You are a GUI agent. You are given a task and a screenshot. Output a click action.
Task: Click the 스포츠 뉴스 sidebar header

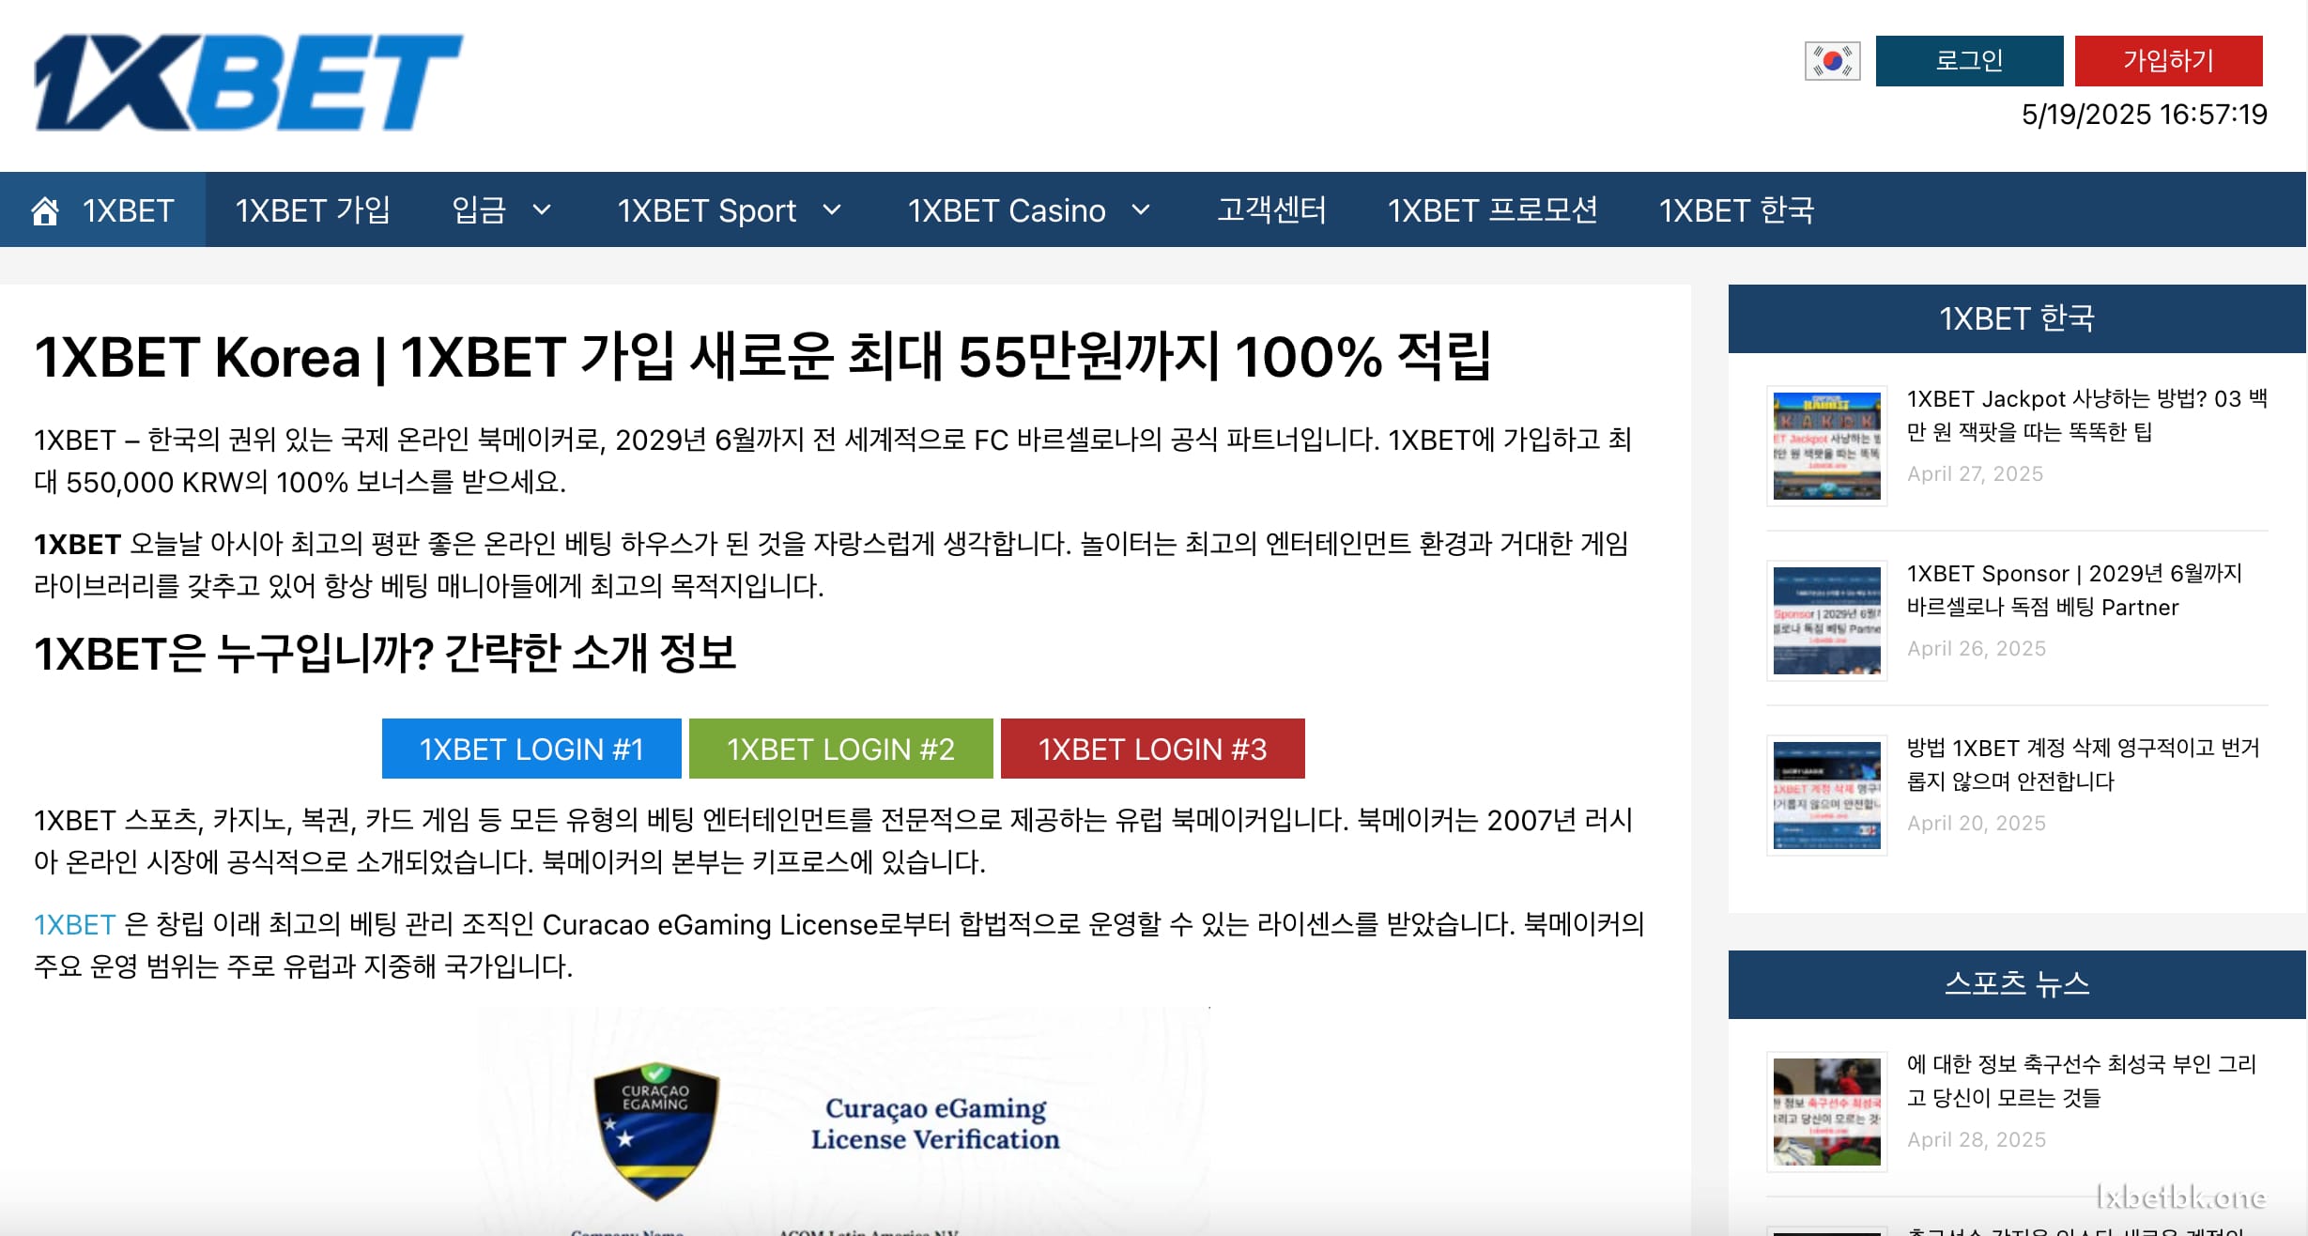tap(2017, 984)
